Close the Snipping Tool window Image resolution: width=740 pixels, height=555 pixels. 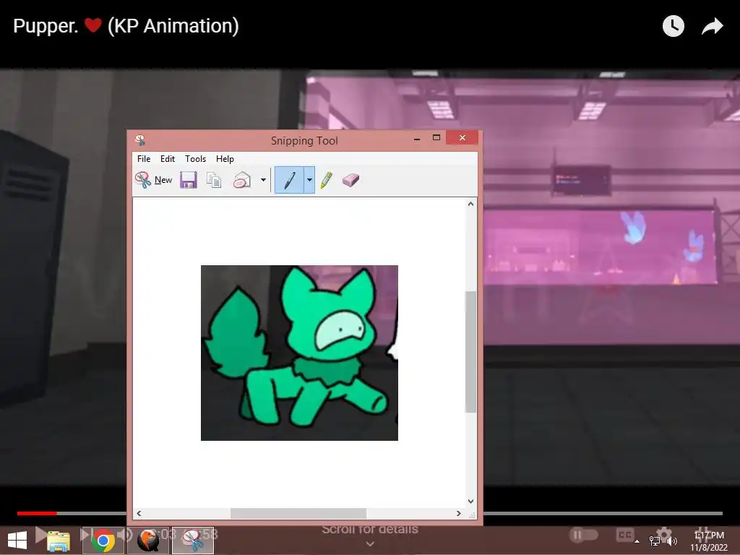point(462,138)
